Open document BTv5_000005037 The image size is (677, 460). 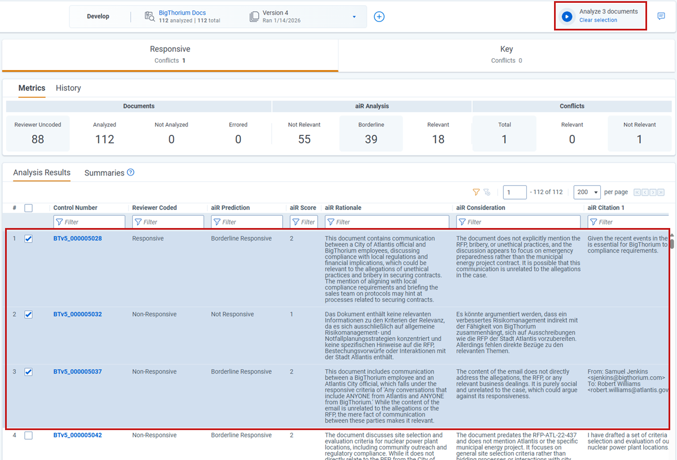78,372
